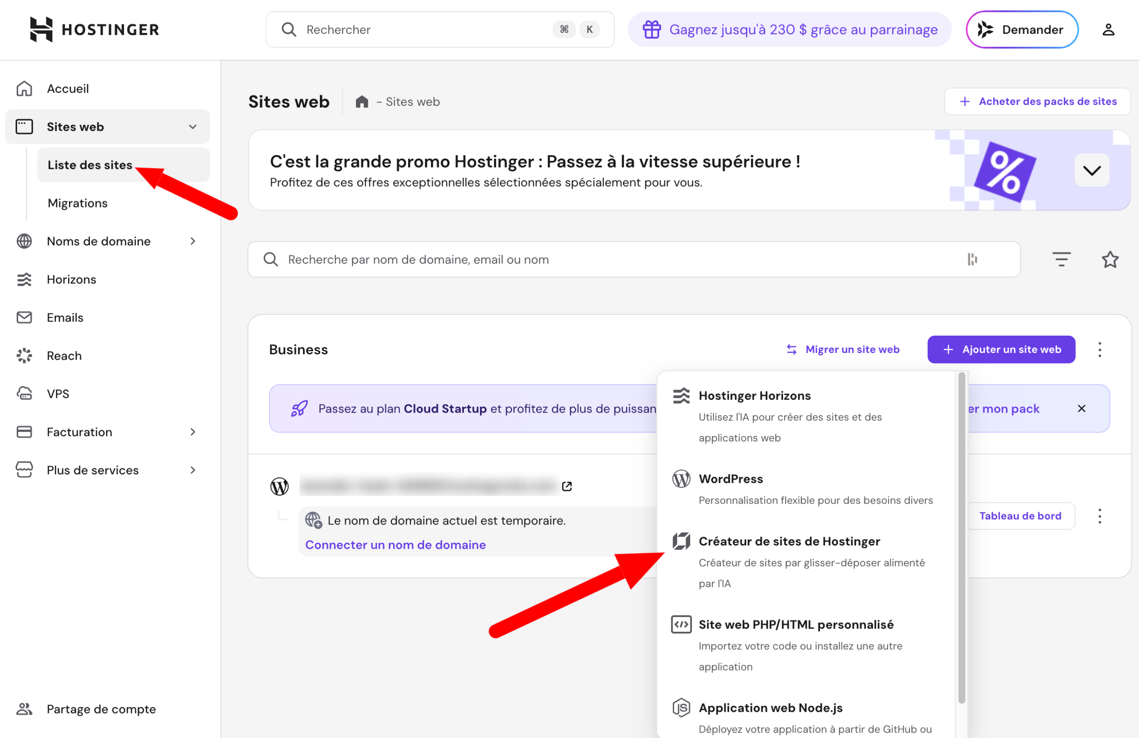
Task: Click the voice bars icon in domain search
Action: click(x=972, y=259)
